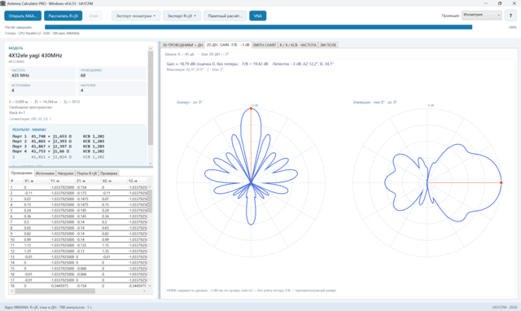The width and height of the screenshot is (521, 311).
Task: Click the F/B = 19,42 dB value
Action: (x=255, y=64)
